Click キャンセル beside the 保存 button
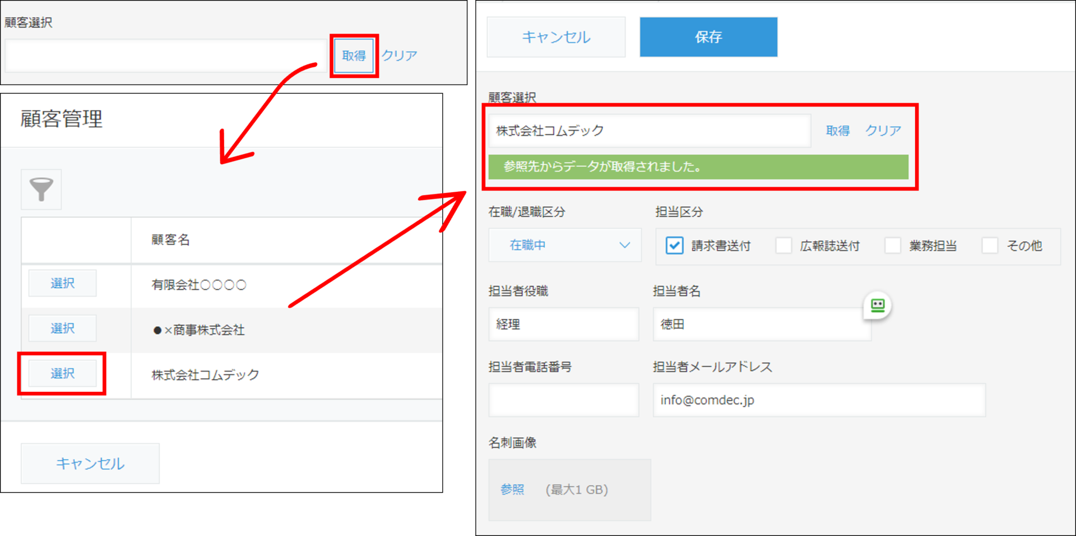 [556, 37]
